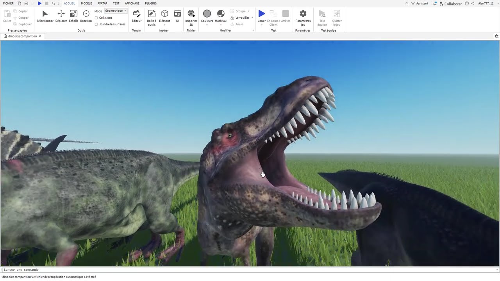Image resolution: width=500 pixels, height=281 pixels.
Task: Click the Collaborer button
Action: tap(451, 4)
